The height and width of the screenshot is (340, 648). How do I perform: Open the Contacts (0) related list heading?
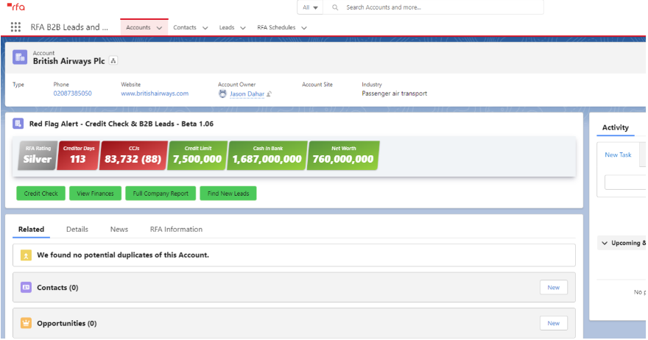coord(57,288)
